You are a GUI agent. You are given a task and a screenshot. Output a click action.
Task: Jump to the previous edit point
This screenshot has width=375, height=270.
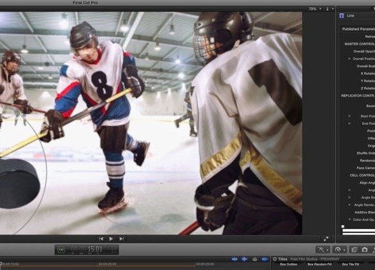(x=101, y=239)
